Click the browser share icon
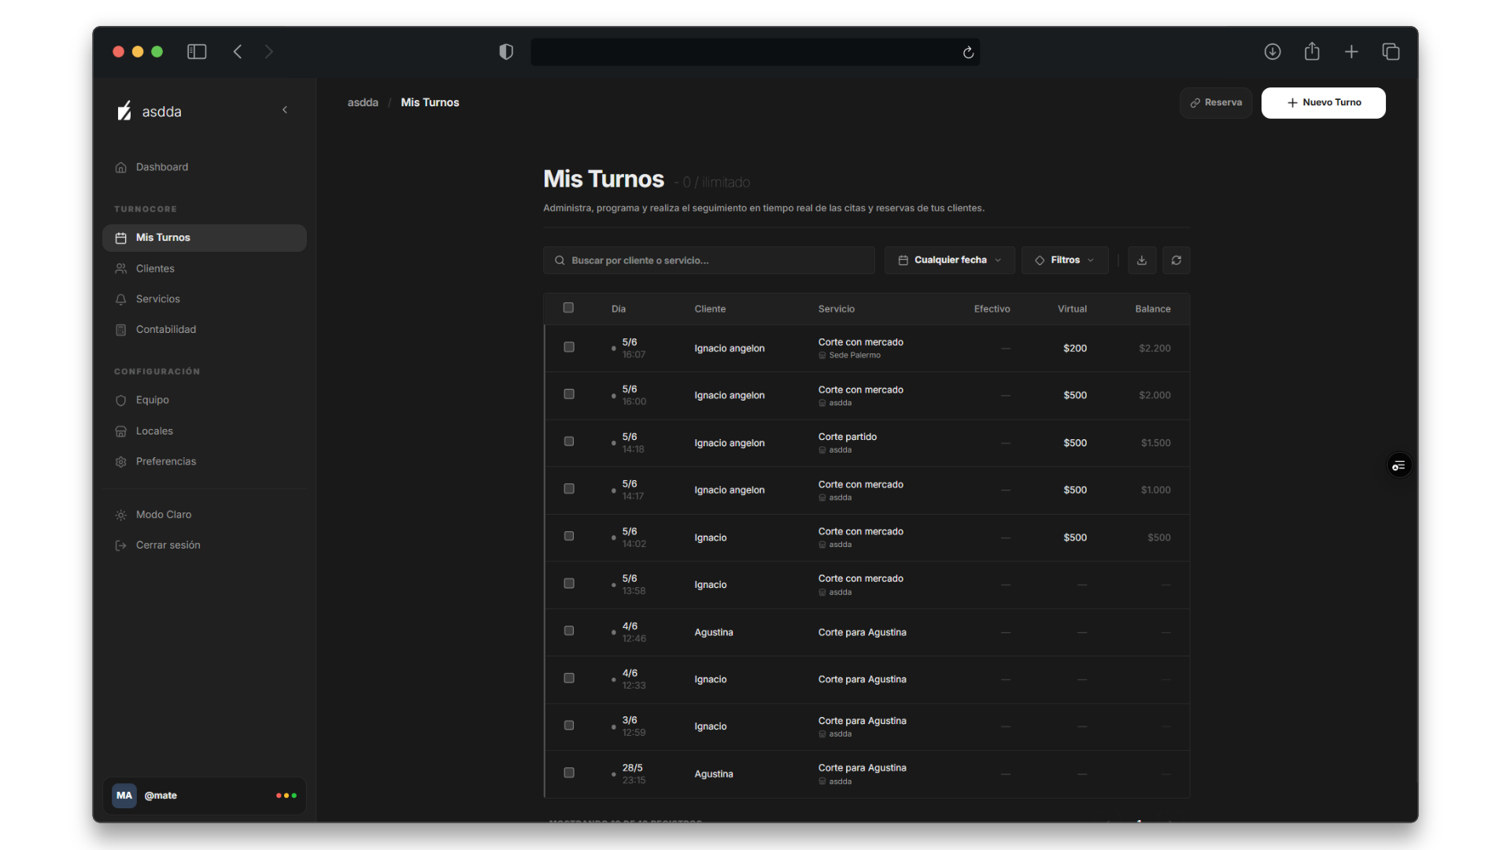The image size is (1511, 850). (1312, 51)
